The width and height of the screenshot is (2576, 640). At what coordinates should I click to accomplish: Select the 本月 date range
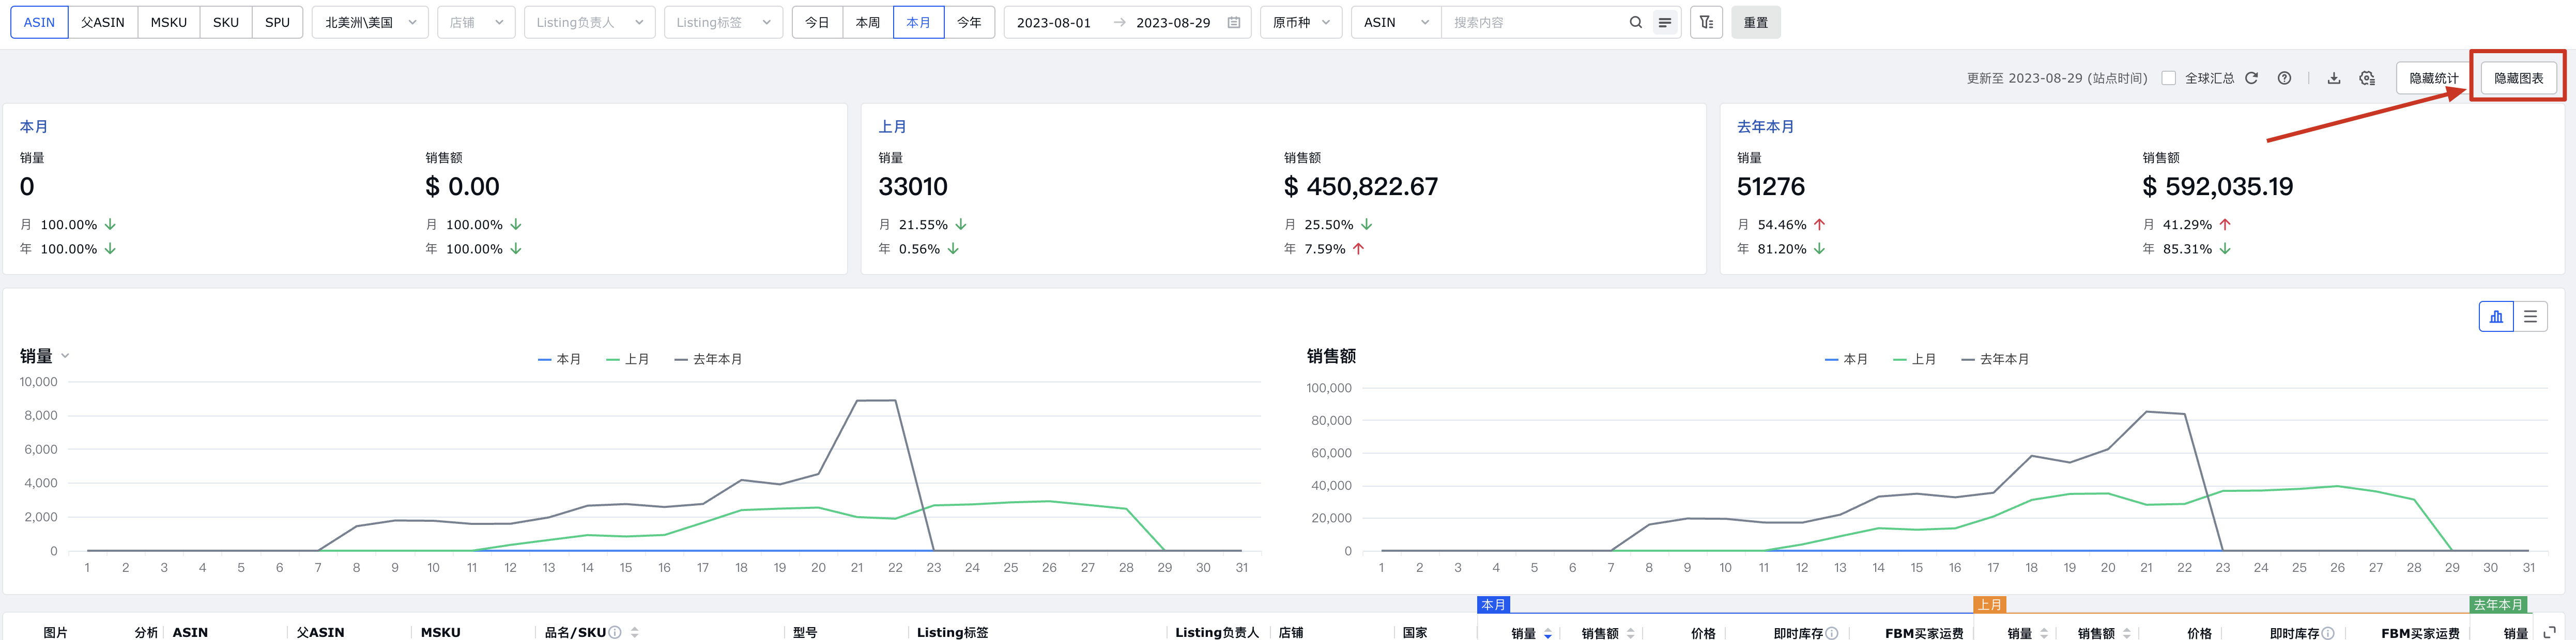point(918,22)
